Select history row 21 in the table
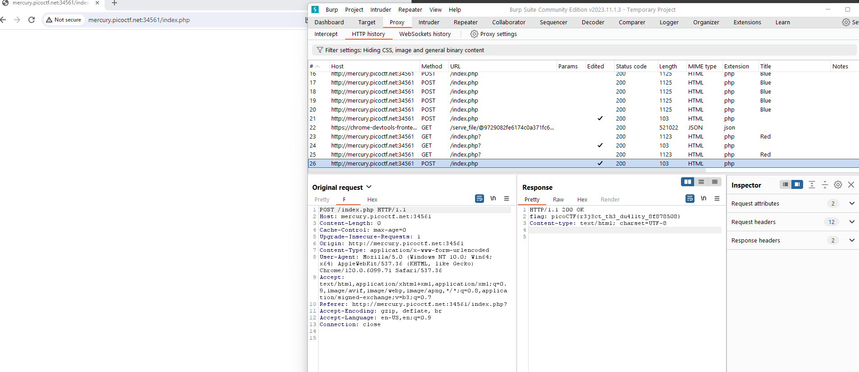 click(583, 118)
